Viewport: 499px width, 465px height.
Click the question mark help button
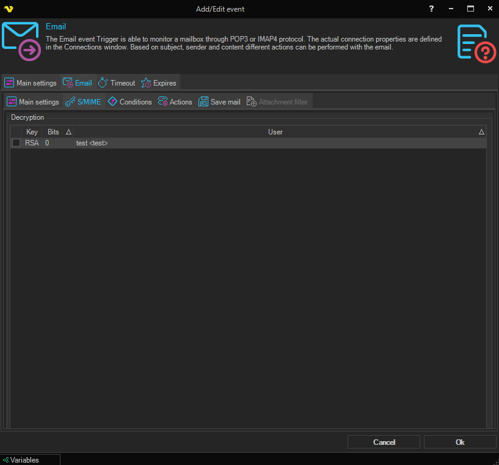point(432,9)
